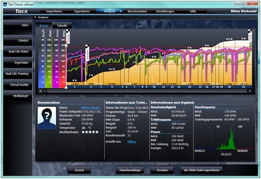Open Real Life Video in the sidebar
This screenshot has width=261, height=179.
click(18, 51)
